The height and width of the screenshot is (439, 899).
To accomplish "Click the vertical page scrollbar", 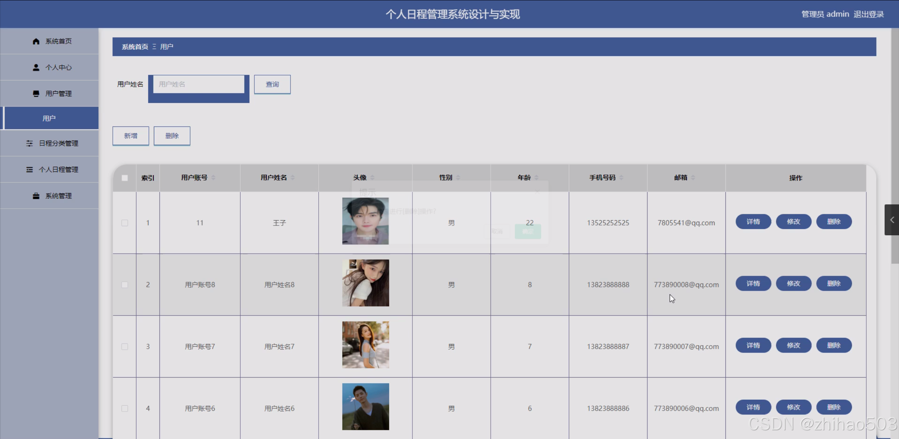I will [895, 140].
